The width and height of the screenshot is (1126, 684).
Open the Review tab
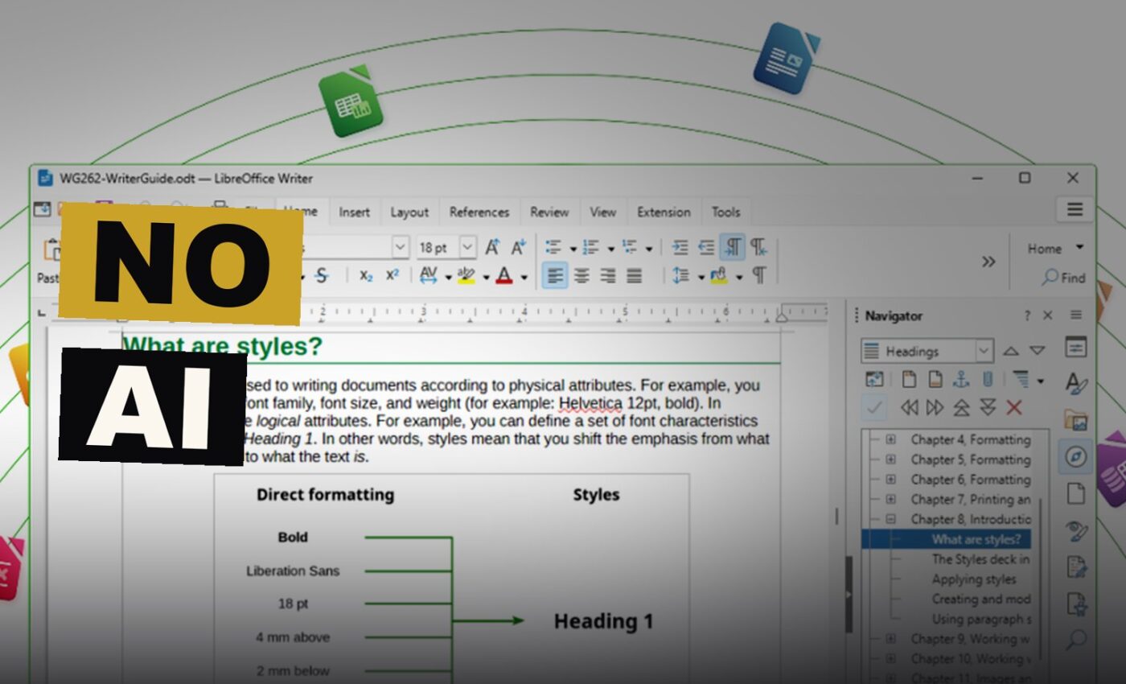(x=549, y=212)
